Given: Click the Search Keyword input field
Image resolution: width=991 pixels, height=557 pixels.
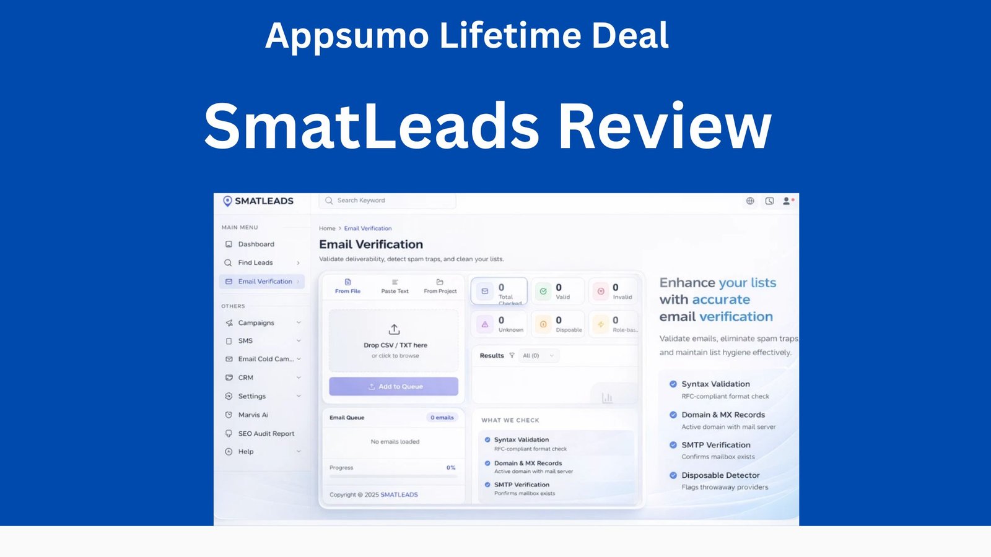Looking at the screenshot, I should tap(388, 201).
